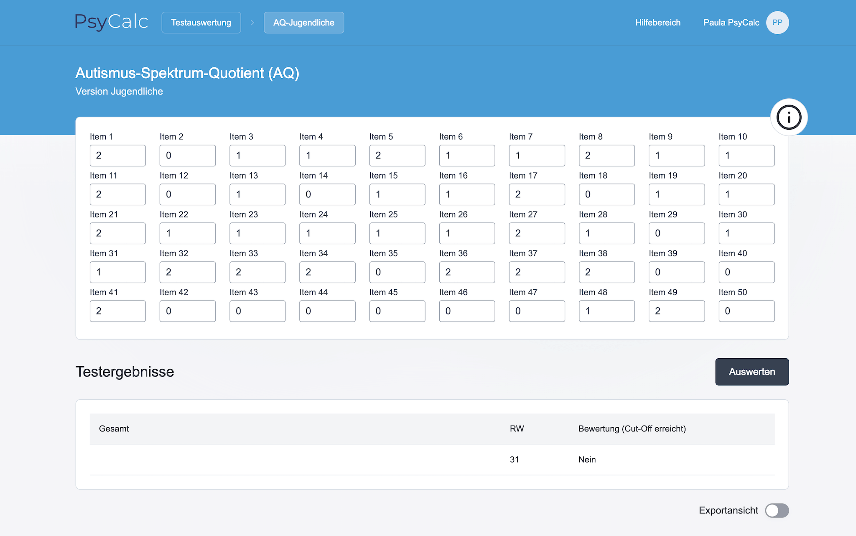Click the Item 50 input field
This screenshot has height=536, width=856.
pos(746,311)
